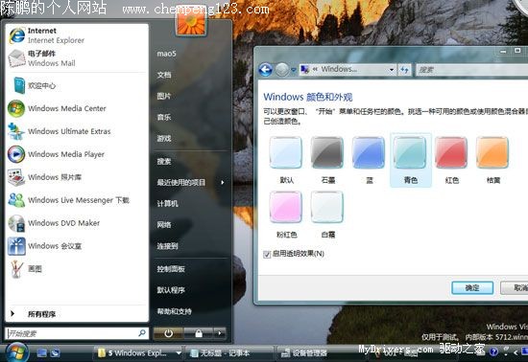Click the help icon in system tray
The image size is (528, 362).
[493, 351]
